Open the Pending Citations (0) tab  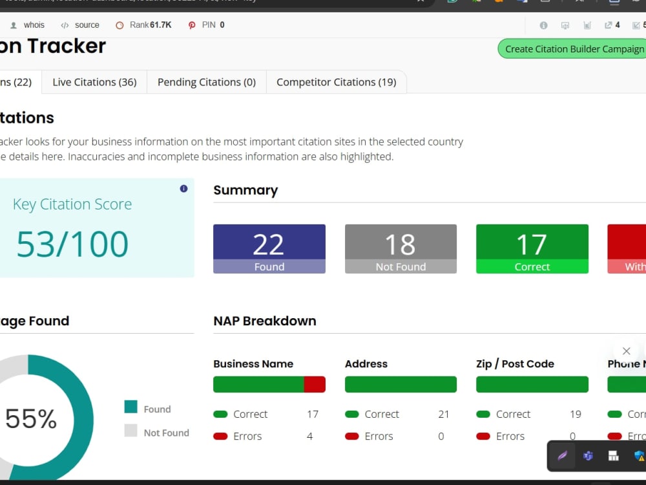[x=207, y=82]
